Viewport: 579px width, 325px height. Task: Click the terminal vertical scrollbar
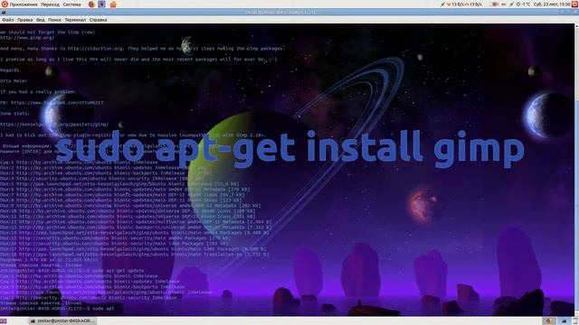[x=576, y=170]
